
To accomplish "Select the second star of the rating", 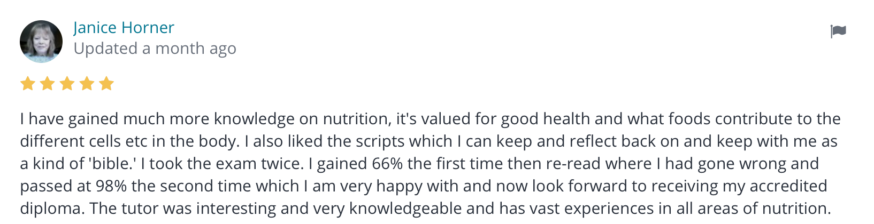I will click(47, 84).
